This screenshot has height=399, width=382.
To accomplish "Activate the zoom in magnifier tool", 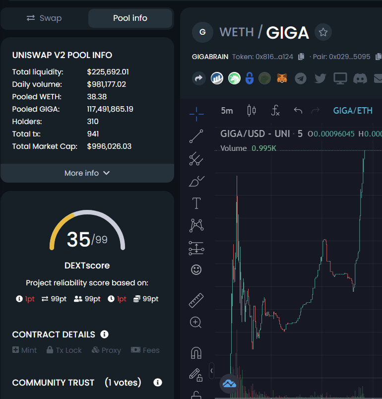I will tap(195, 323).
